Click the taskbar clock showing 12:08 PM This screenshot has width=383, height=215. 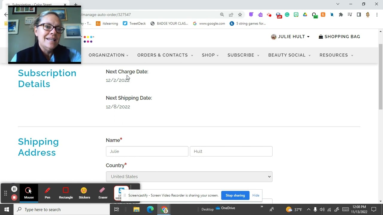tap(359, 210)
